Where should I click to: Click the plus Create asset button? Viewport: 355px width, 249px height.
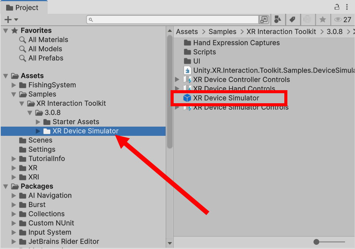[x=8, y=20]
